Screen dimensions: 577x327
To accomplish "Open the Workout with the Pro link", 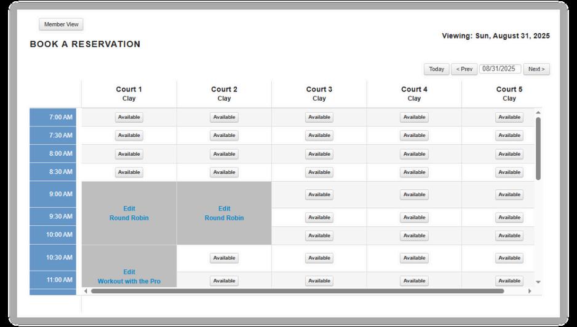I will click(129, 281).
